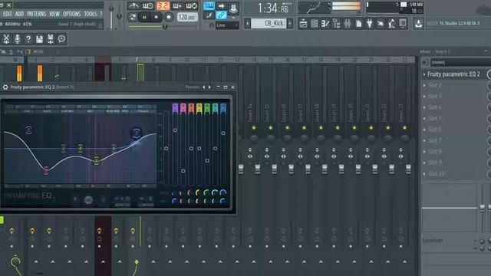Expand the Slot 2 arrow

tap(424, 85)
